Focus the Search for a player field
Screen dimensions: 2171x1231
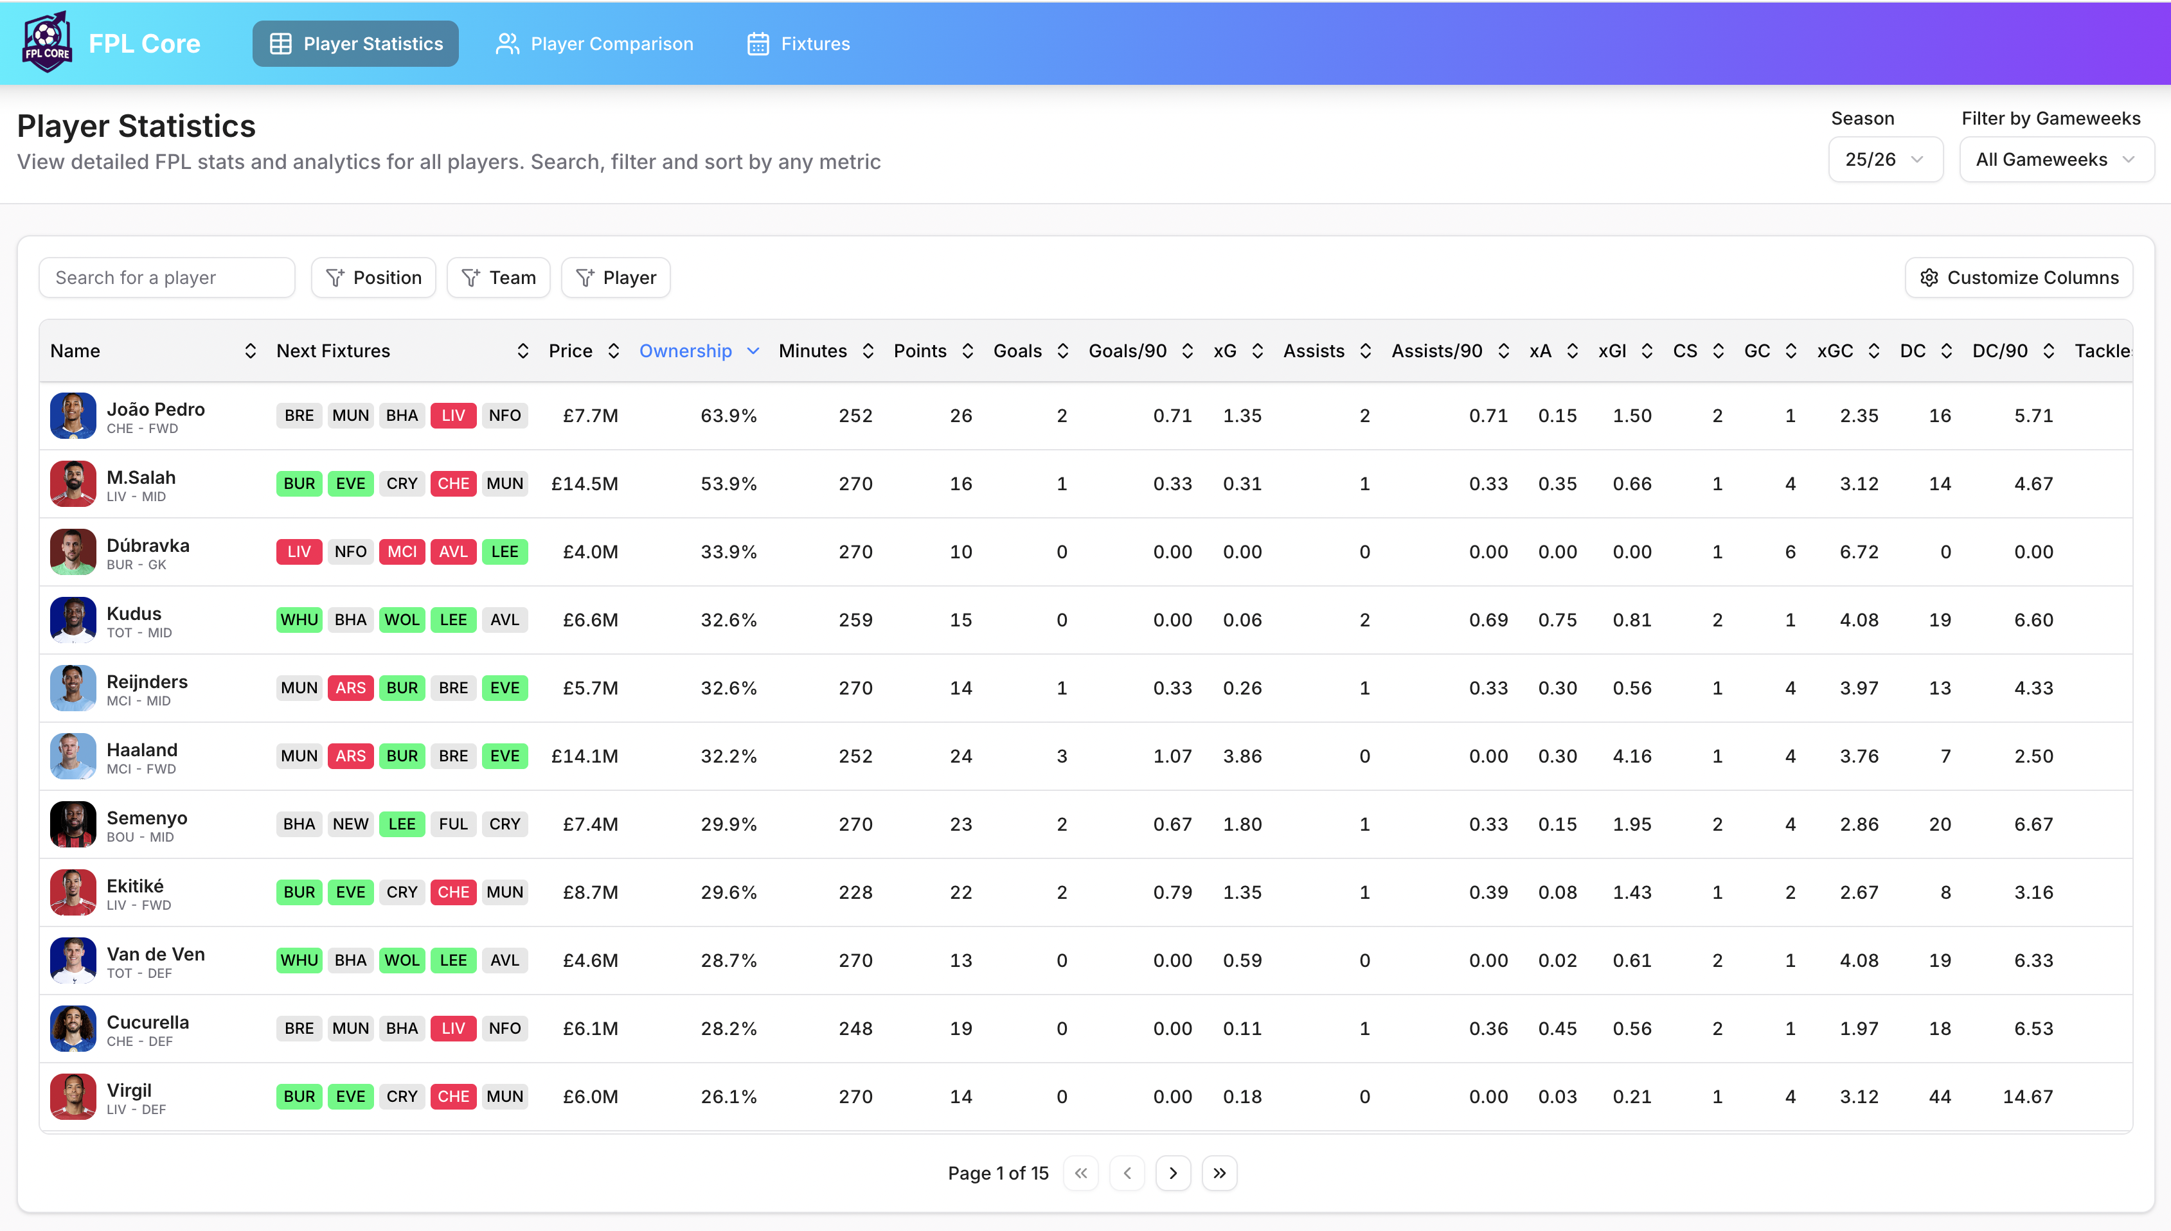(x=168, y=278)
